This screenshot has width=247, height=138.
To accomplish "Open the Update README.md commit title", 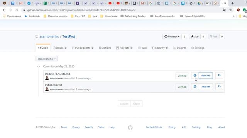I will (x=58, y=74).
